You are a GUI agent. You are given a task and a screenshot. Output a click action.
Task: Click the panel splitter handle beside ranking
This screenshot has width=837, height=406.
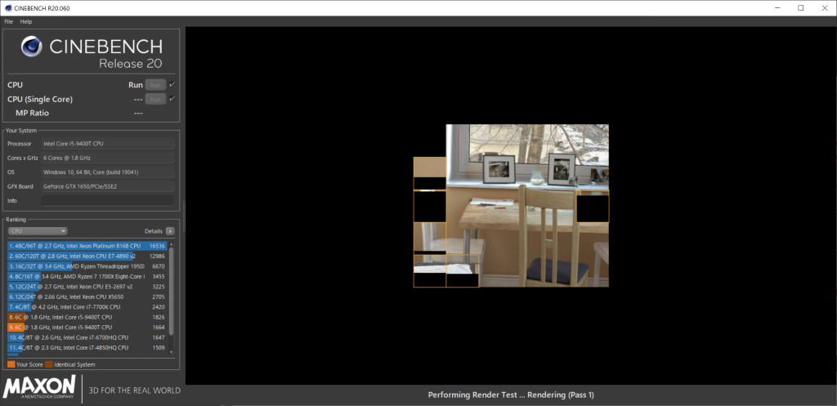pos(184,216)
